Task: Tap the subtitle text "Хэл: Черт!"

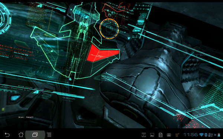Action: pos(26,117)
